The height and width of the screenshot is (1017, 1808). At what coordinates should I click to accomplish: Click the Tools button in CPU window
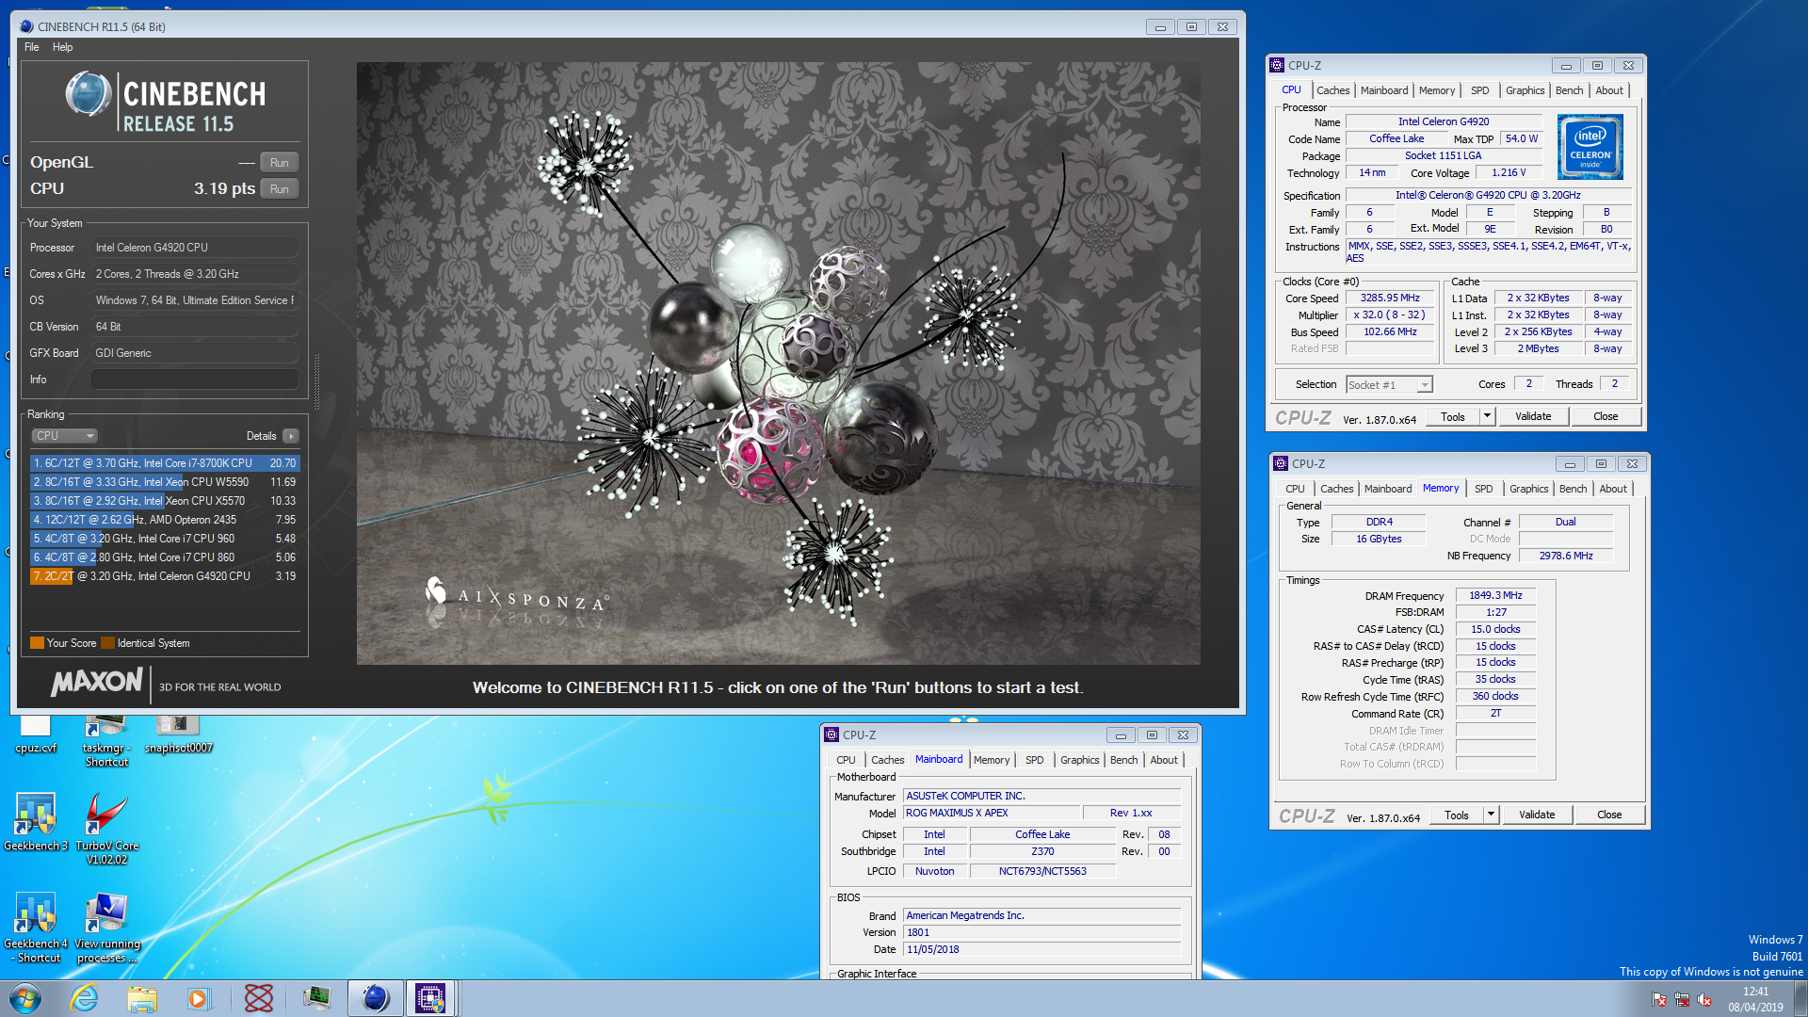(x=1452, y=416)
